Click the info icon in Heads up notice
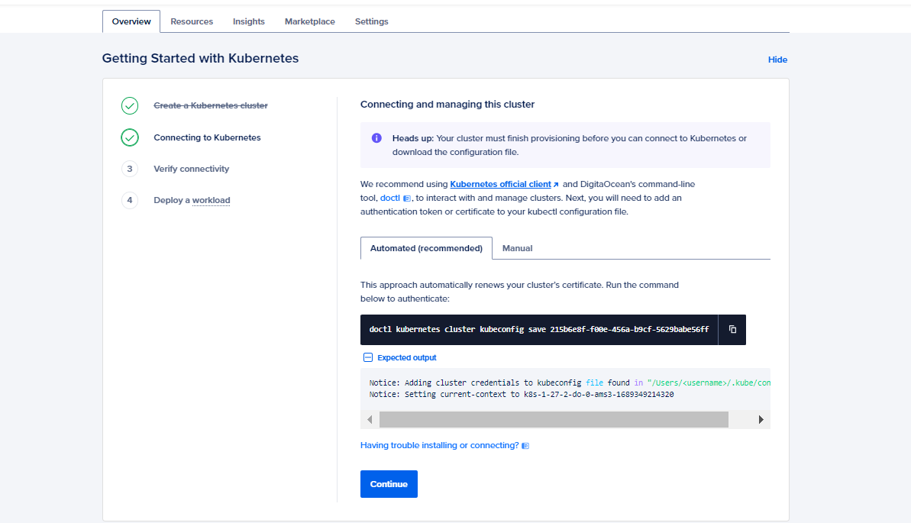 [x=376, y=138]
